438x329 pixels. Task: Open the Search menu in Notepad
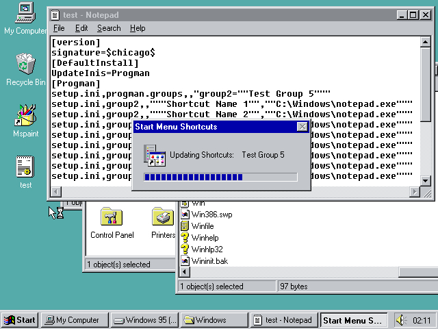(108, 28)
